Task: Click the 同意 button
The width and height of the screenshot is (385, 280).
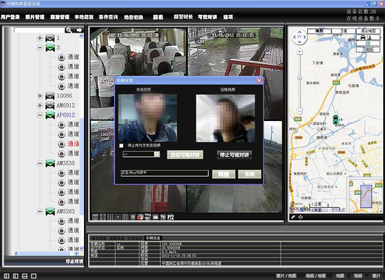Action: [x=224, y=174]
